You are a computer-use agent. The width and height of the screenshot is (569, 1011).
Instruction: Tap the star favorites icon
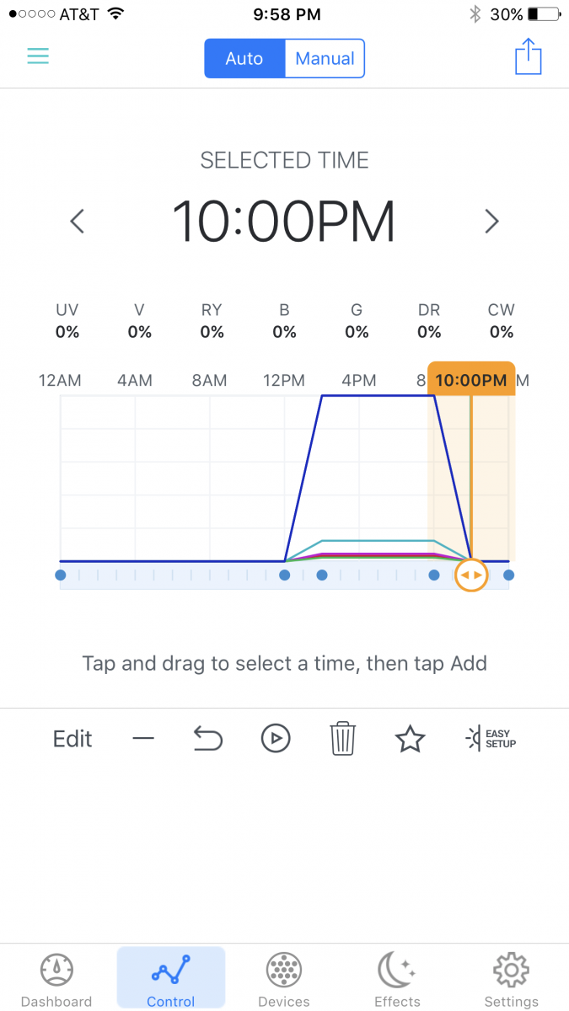click(410, 739)
